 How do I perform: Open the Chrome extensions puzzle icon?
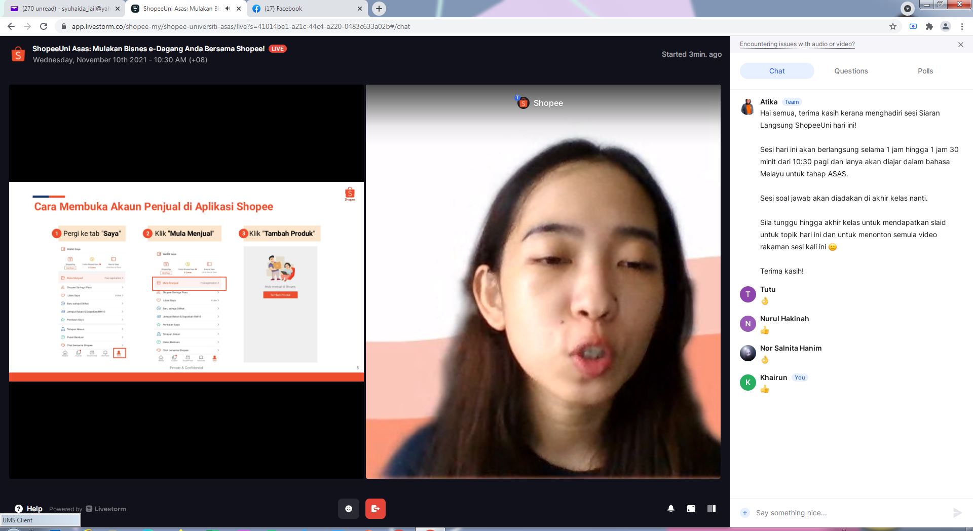929,26
